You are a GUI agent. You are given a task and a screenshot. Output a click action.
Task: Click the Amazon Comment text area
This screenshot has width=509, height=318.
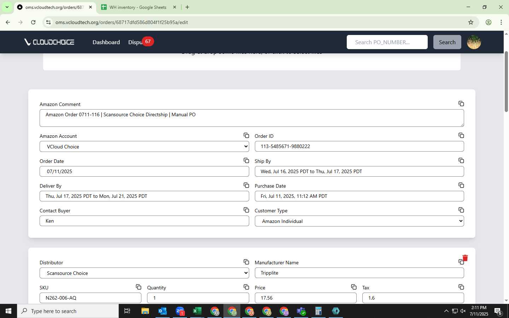[x=252, y=118]
